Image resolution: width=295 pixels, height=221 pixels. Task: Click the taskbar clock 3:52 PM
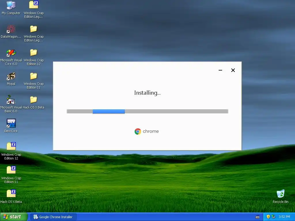[284, 217]
